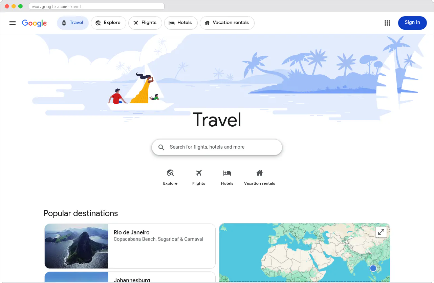Click the Google logo
The height and width of the screenshot is (283, 434).
[x=35, y=23]
